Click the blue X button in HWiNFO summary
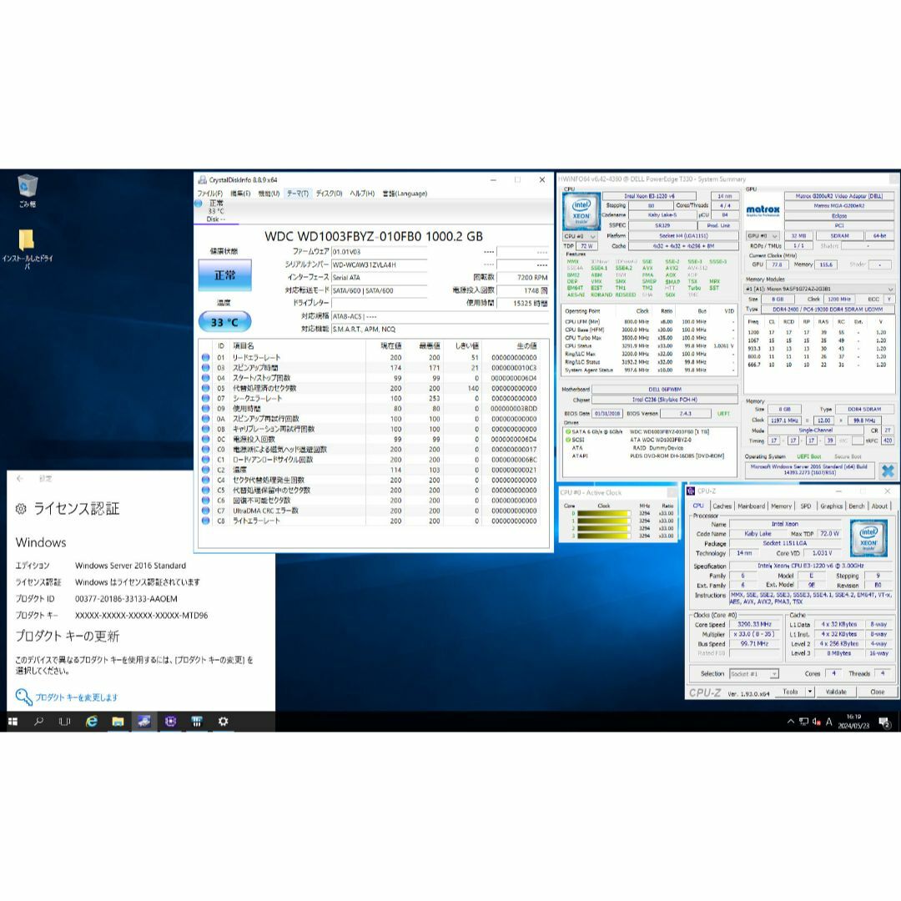The height and width of the screenshot is (901, 901). (x=887, y=471)
